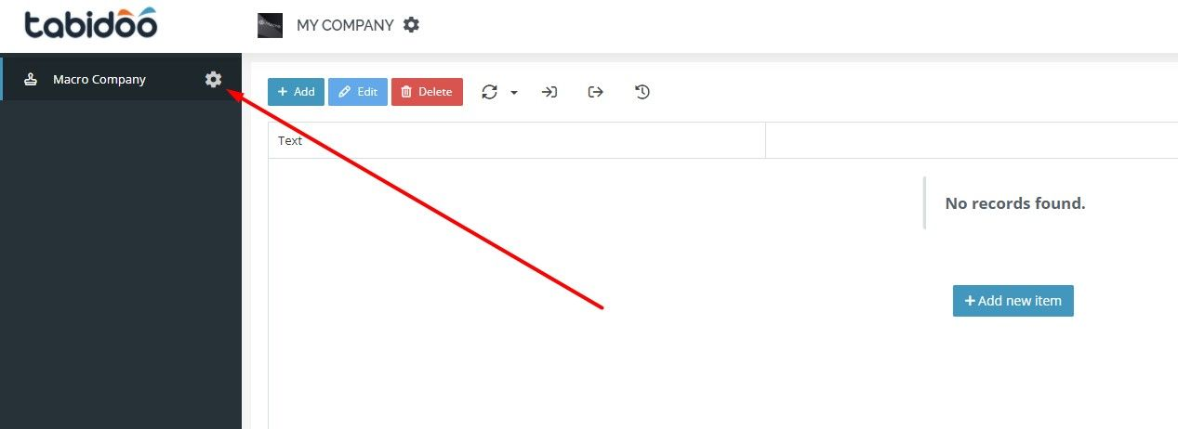
Task: Select Macro Company in the sidebar
Action: 99,80
